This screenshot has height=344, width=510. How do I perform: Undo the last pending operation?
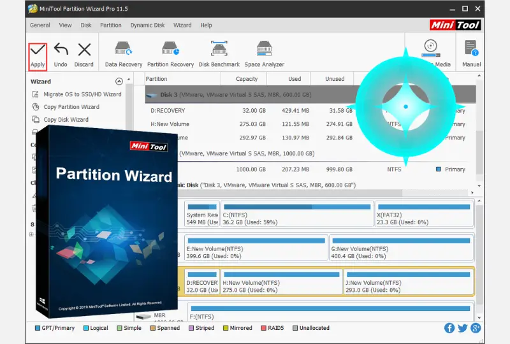[61, 55]
